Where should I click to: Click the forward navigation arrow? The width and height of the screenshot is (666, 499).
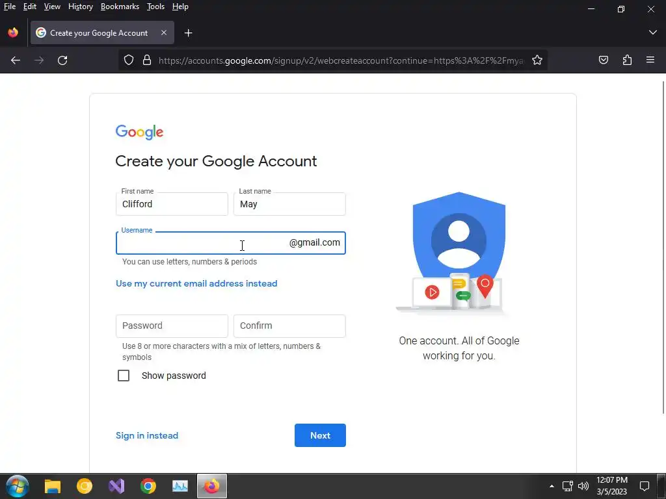point(39,60)
